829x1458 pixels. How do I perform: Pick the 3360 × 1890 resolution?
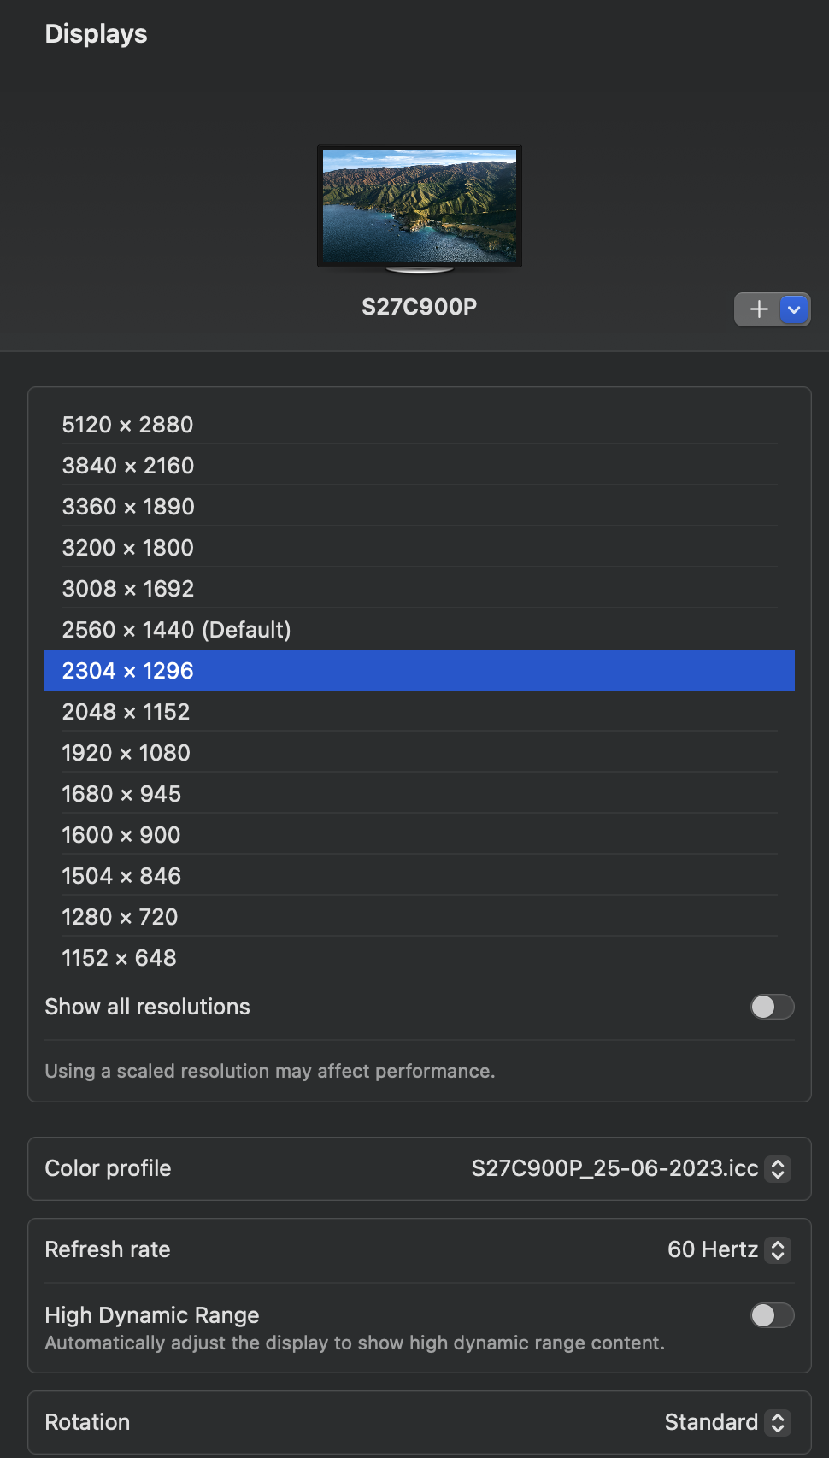coord(128,507)
